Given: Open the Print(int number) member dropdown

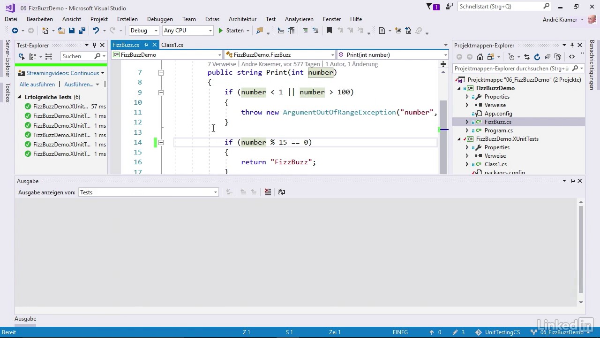Looking at the screenshot, I should click(392, 55).
